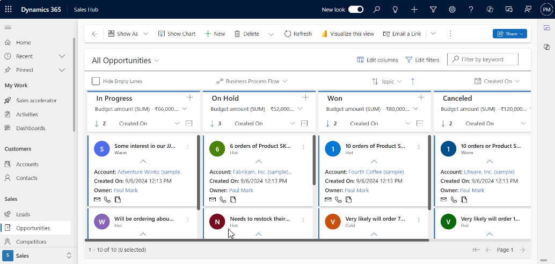
Task: Check the Hide Empty Lanes checkbox
Action: 96,81
